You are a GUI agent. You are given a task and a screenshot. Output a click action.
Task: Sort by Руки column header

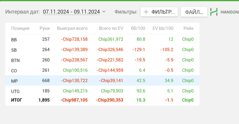(44, 28)
